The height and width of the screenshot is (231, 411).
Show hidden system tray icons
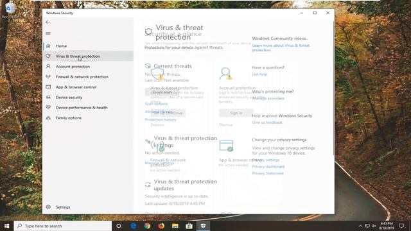pyautogui.click(x=360, y=226)
